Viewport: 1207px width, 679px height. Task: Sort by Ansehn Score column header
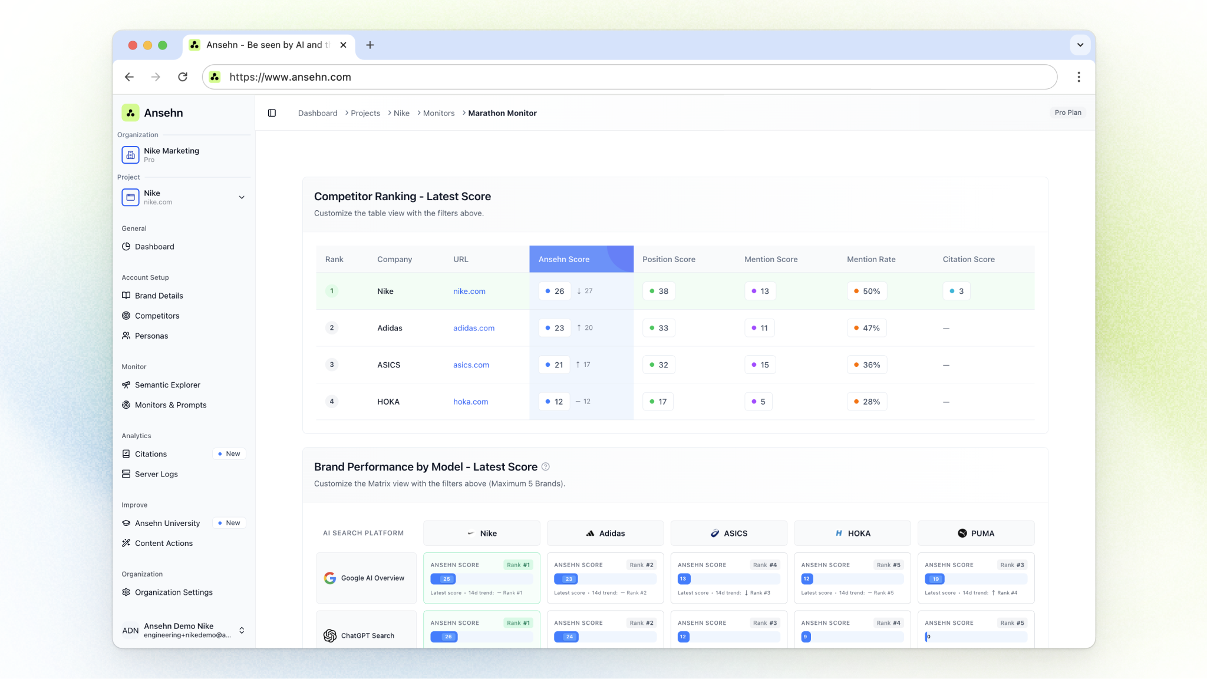(x=564, y=259)
